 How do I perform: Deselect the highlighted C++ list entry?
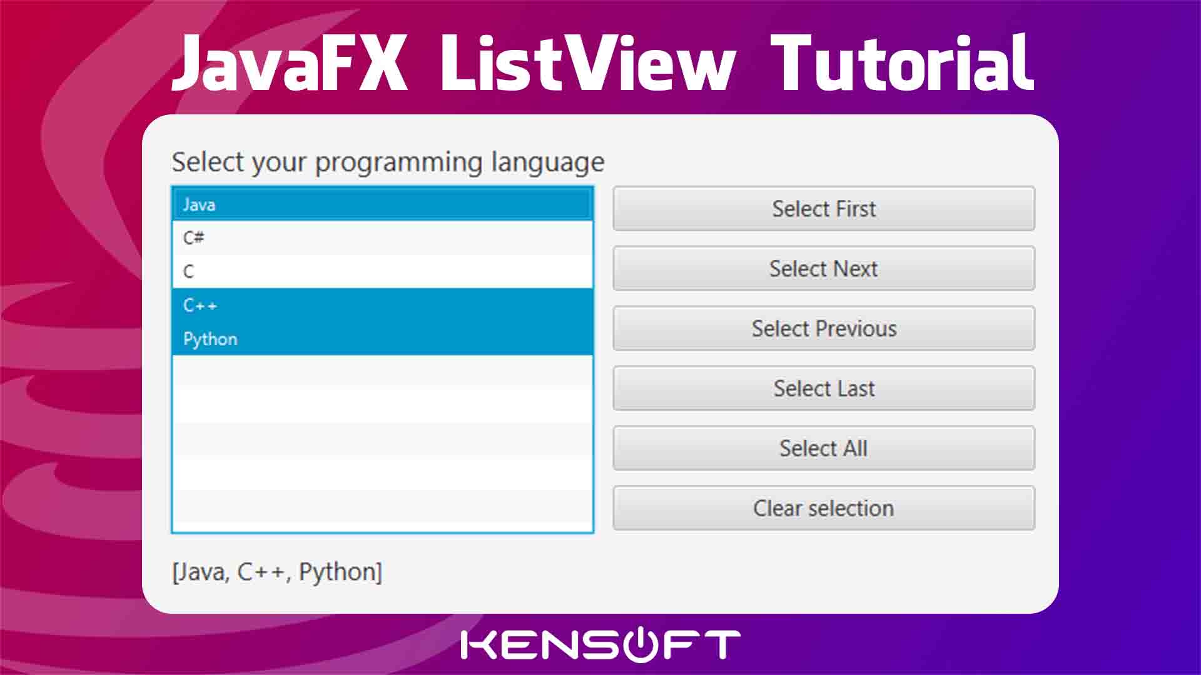pos(382,305)
